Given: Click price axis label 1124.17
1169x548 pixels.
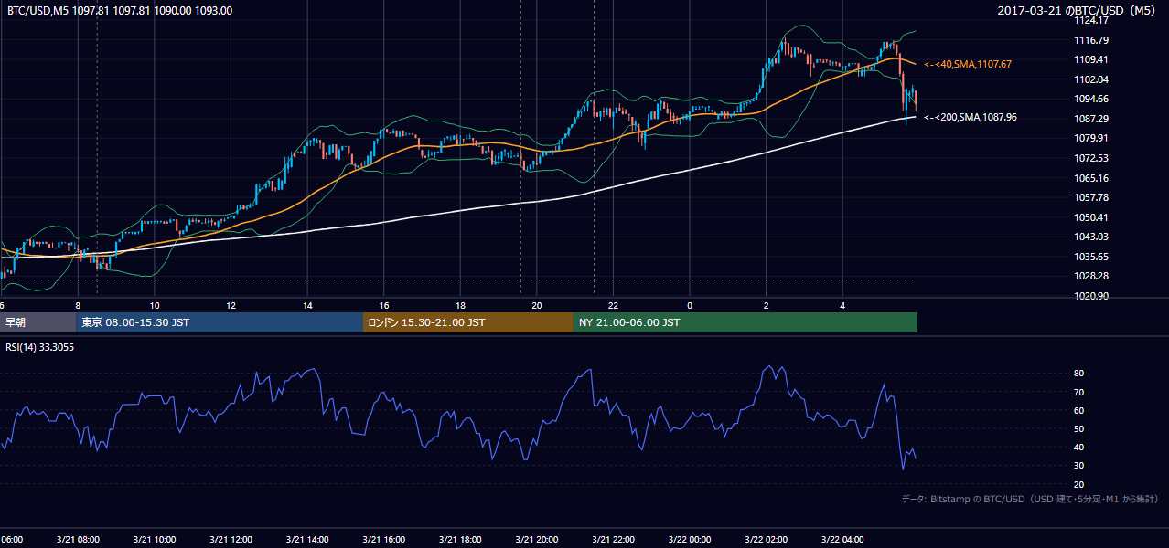Looking at the screenshot, I should click(x=1091, y=20).
